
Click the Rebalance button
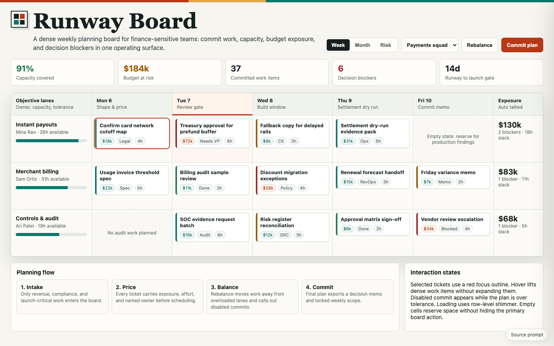click(x=480, y=45)
